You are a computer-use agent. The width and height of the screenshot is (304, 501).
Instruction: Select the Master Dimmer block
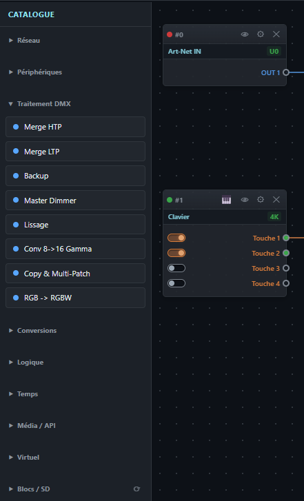(75, 201)
